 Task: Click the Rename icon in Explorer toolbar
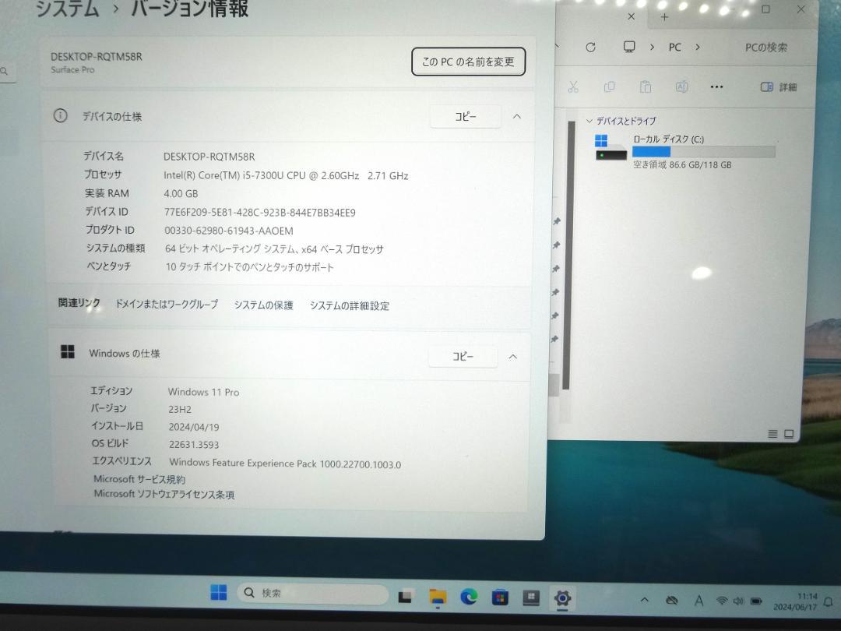pyautogui.click(x=681, y=86)
